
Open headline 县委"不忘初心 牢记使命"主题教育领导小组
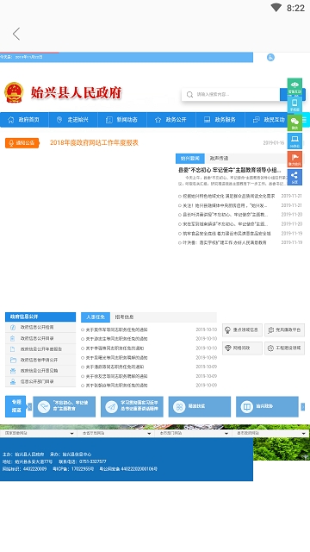click(x=230, y=170)
